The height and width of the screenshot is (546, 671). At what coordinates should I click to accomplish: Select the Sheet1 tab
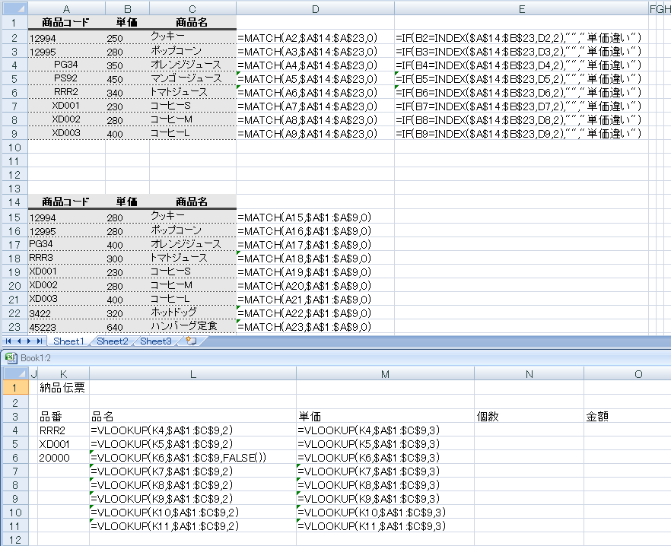[68, 341]
